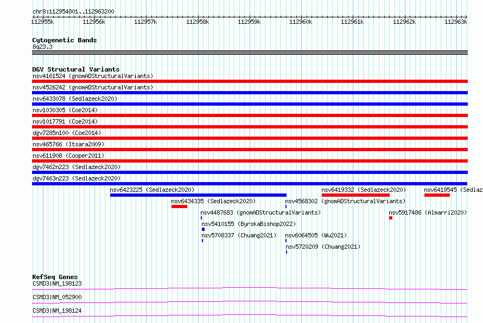Click the blue nsv6433078 variant bar
The image size is (483, 323).
click(x=250, y=104)
